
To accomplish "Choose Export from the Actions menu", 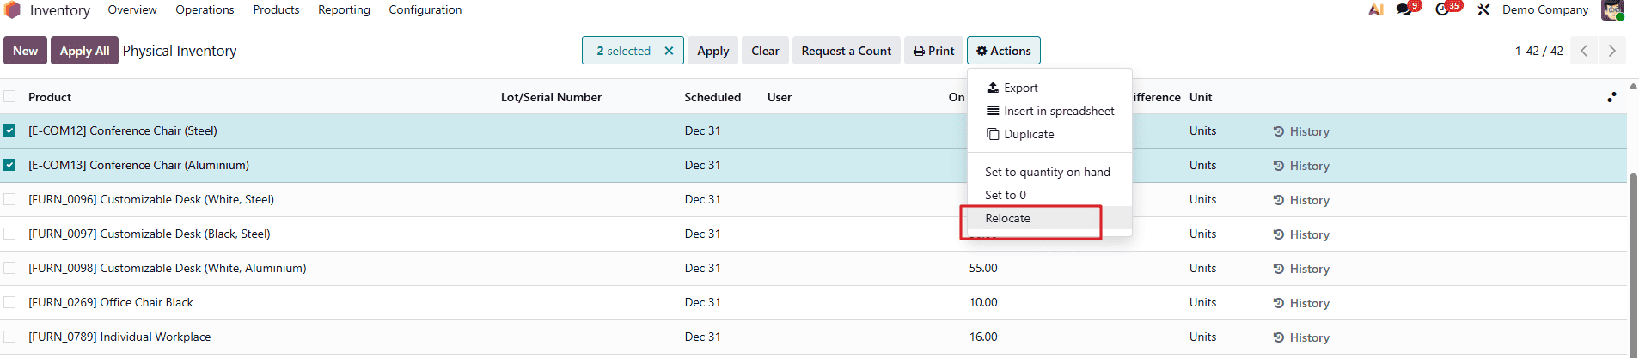I will pyautogui.click(x=1049, y=88).
